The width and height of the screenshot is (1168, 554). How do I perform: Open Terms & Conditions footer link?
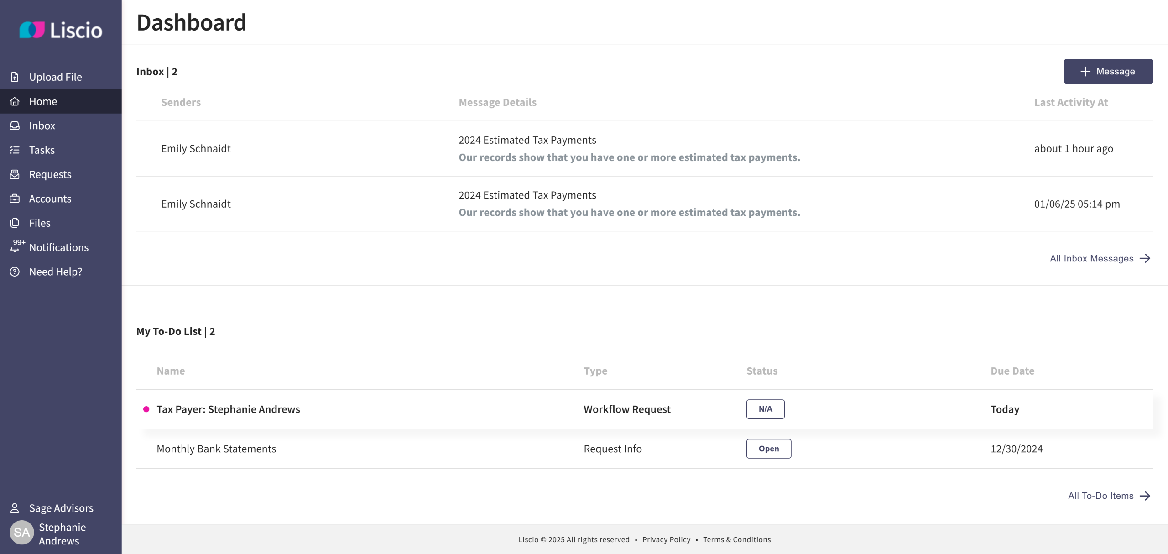click(736, 539)
